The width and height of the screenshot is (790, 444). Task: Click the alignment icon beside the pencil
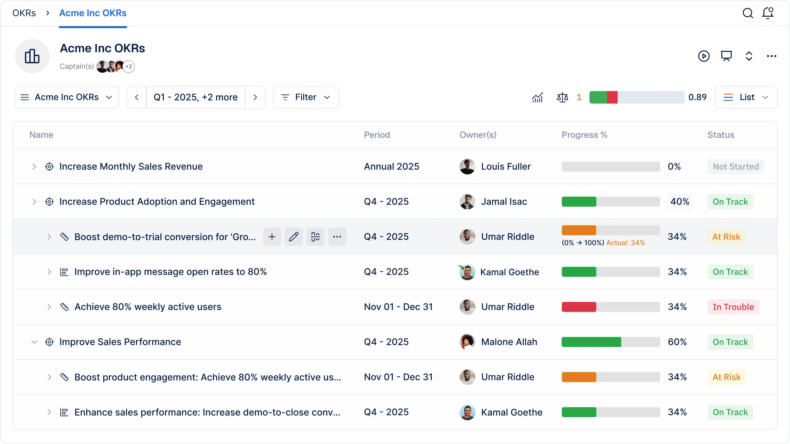click(315, 237)
